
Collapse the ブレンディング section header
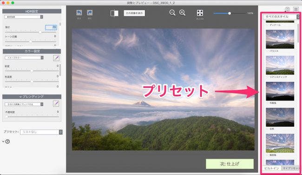32,96
